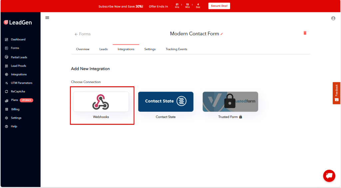Open Lead Proofs sidebar item

point(18,66)
